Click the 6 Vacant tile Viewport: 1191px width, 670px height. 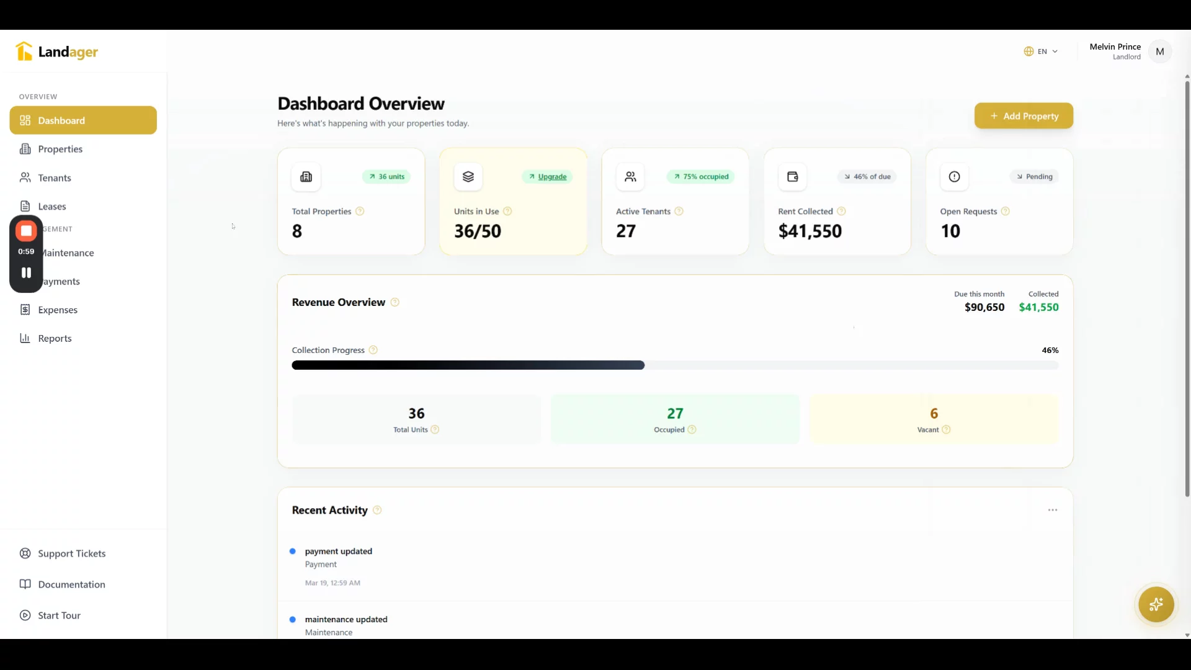pyautogui.click(x=934, y=419)
